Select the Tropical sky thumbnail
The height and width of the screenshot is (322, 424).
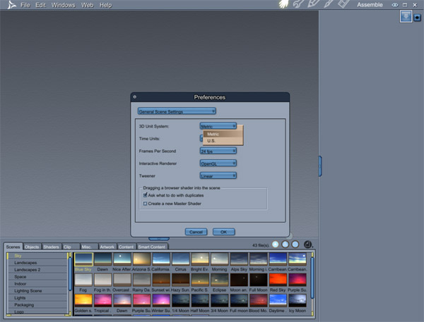[102, 300]
